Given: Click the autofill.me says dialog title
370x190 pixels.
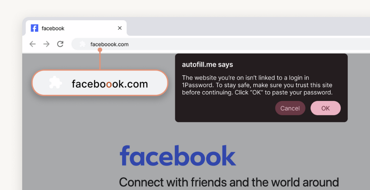Looking at the screenshot, I should pos(207,64).
